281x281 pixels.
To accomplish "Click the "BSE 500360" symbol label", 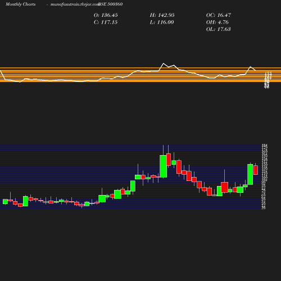I will tap(111, 4).
